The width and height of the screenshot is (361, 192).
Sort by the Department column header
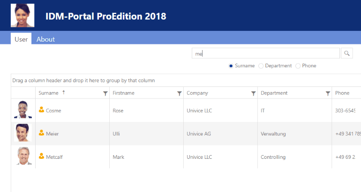274,93
